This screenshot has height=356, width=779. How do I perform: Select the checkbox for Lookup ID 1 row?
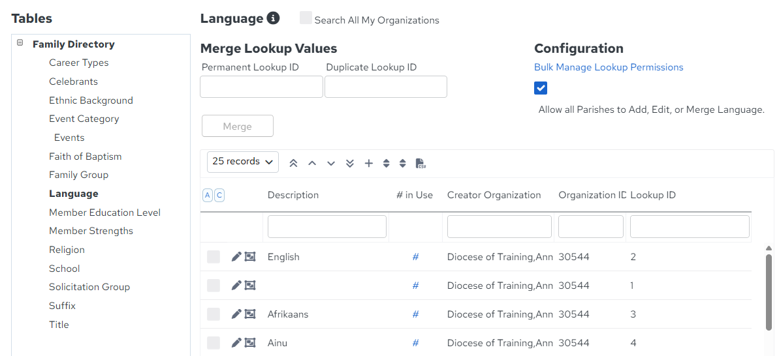pos(214,286)
